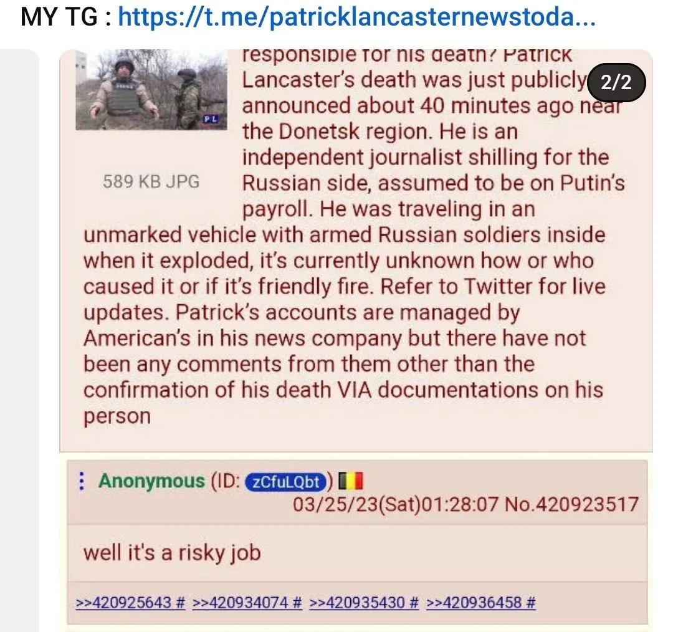Click the PL watermark logo on the photo
Viewport: 673px width, 632px height.
tap(211, 120)
